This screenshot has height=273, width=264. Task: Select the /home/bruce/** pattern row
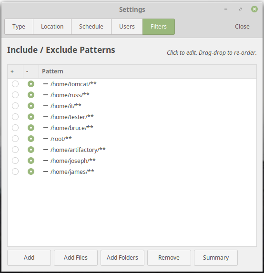point(132,128)
